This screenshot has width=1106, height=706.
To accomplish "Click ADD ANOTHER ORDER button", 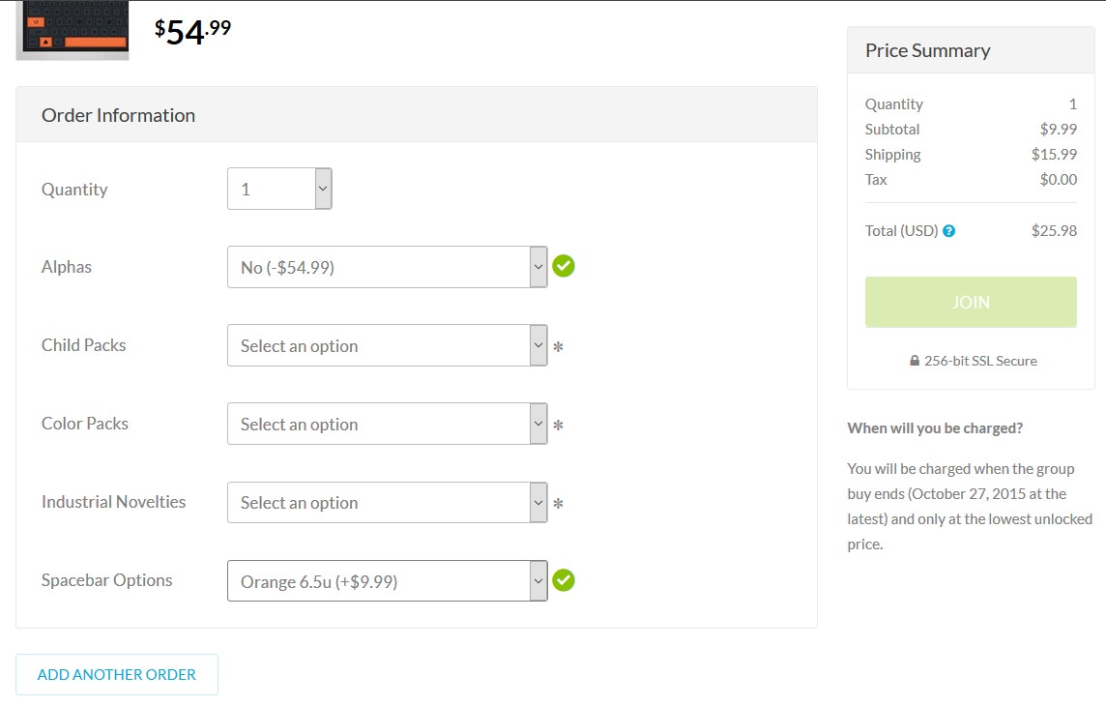I will (117, 674).
